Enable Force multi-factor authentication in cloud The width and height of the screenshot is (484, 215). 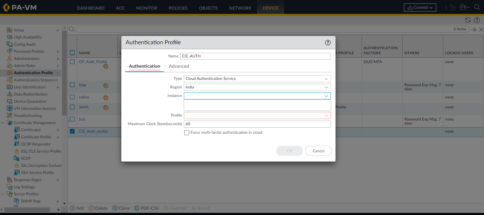(x=187, y=133)
